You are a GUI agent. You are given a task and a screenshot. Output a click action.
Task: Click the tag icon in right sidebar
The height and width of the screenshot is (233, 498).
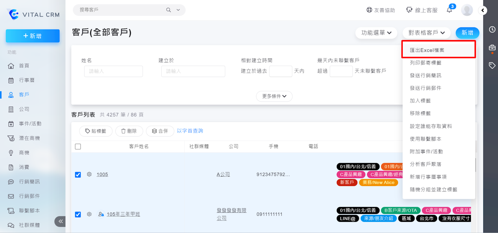tap(492, 65)
